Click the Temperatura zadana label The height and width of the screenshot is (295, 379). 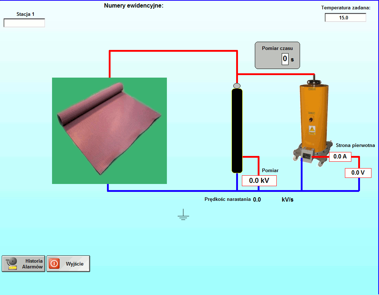[x=346, y=8]
